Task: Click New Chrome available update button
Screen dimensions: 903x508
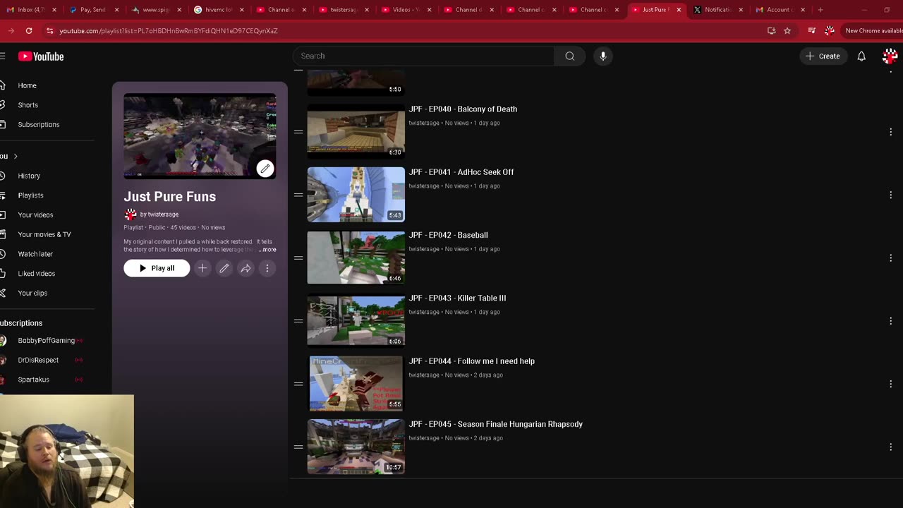Action: (873, 31)
